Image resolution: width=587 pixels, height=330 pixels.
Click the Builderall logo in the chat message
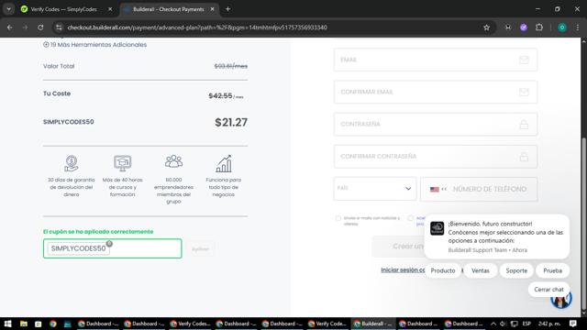pos(437,228)
